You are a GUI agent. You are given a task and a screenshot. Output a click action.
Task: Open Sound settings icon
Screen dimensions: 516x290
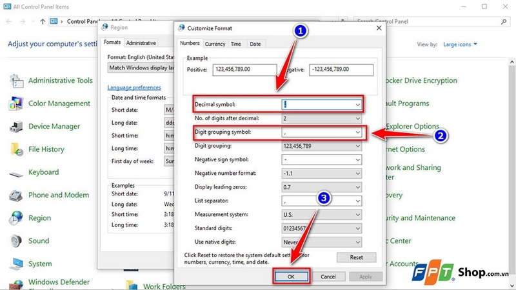(15, 240)
